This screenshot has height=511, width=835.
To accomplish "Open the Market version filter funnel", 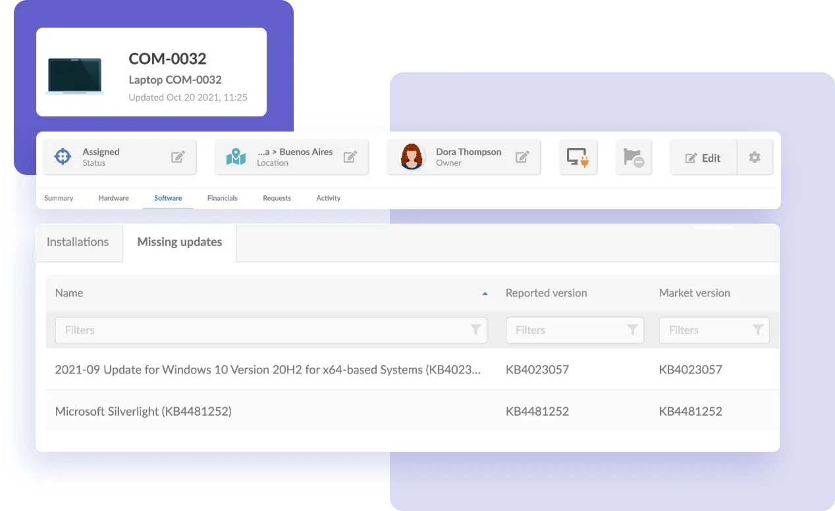I will click(758, 330).
